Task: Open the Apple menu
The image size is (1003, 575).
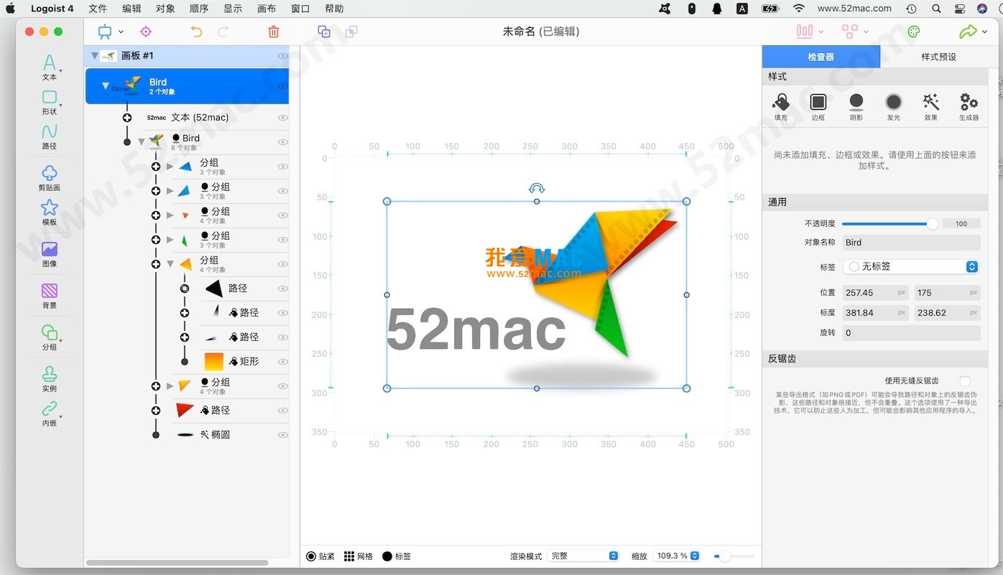Action: 11,9
